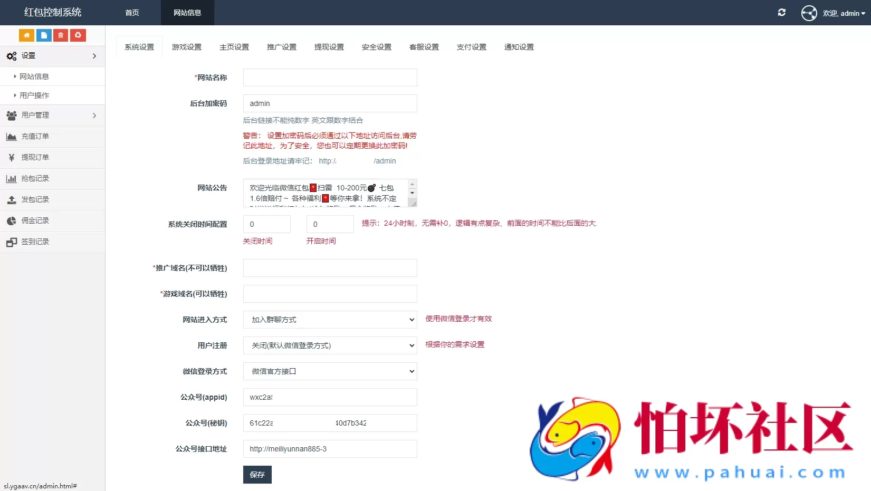This screenshot has width=871, height=491.
Task: Click the bar-chart icon beside 抢包记录
Action: coord(11,179)
